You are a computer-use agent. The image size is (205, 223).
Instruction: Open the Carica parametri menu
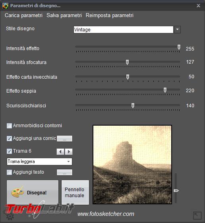click(23, 16)
